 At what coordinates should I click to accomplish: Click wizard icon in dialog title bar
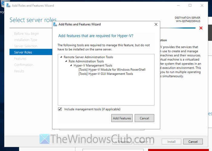coord(55,24)
